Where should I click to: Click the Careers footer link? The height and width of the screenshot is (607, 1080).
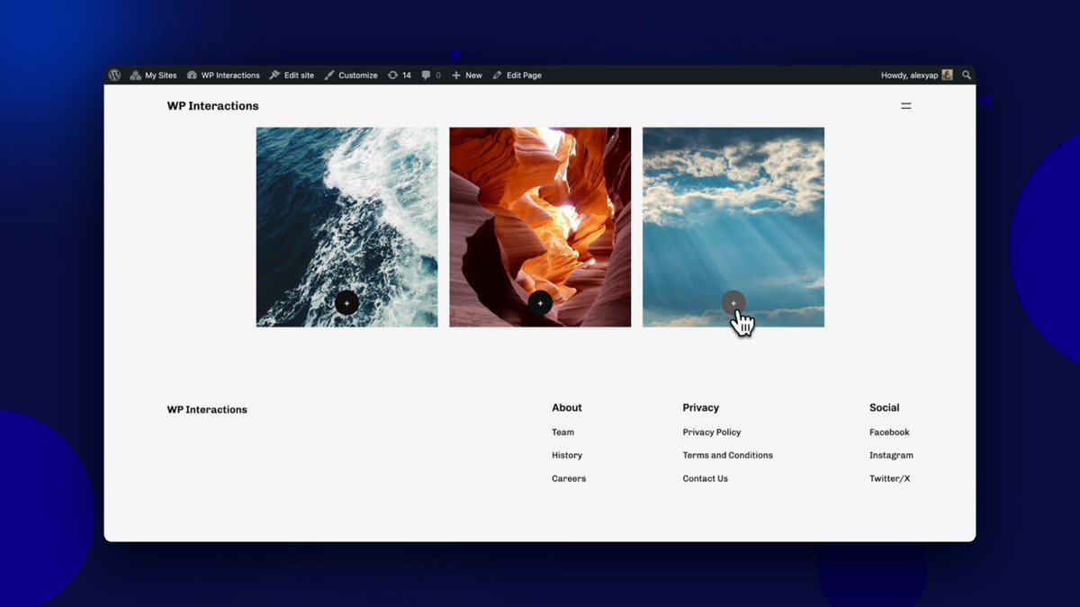(x=569, y=479)
